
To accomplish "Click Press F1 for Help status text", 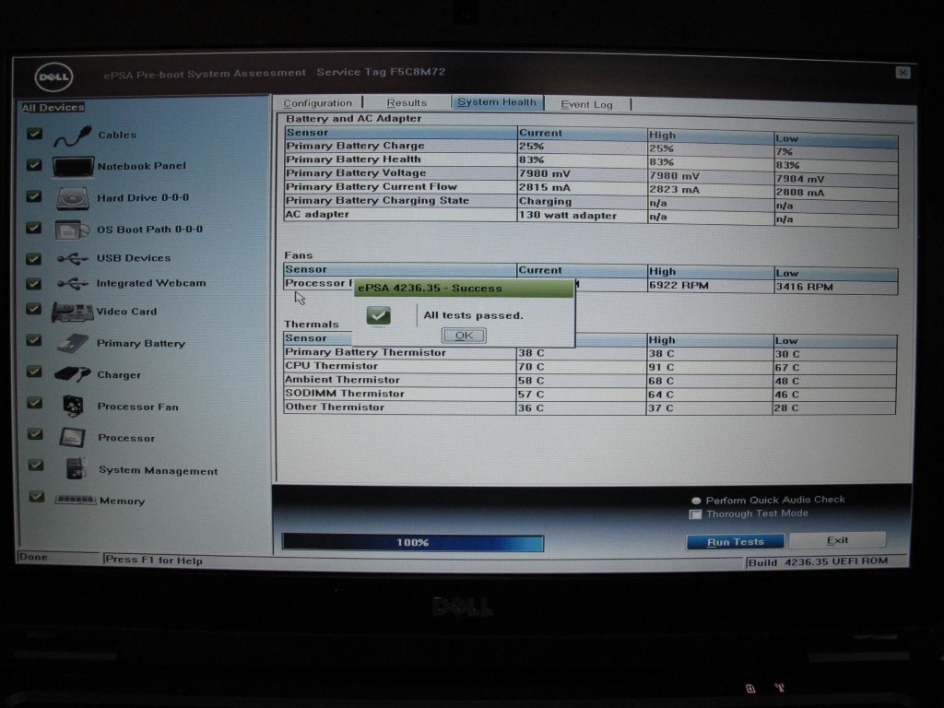I will click(x=154, y=560).
